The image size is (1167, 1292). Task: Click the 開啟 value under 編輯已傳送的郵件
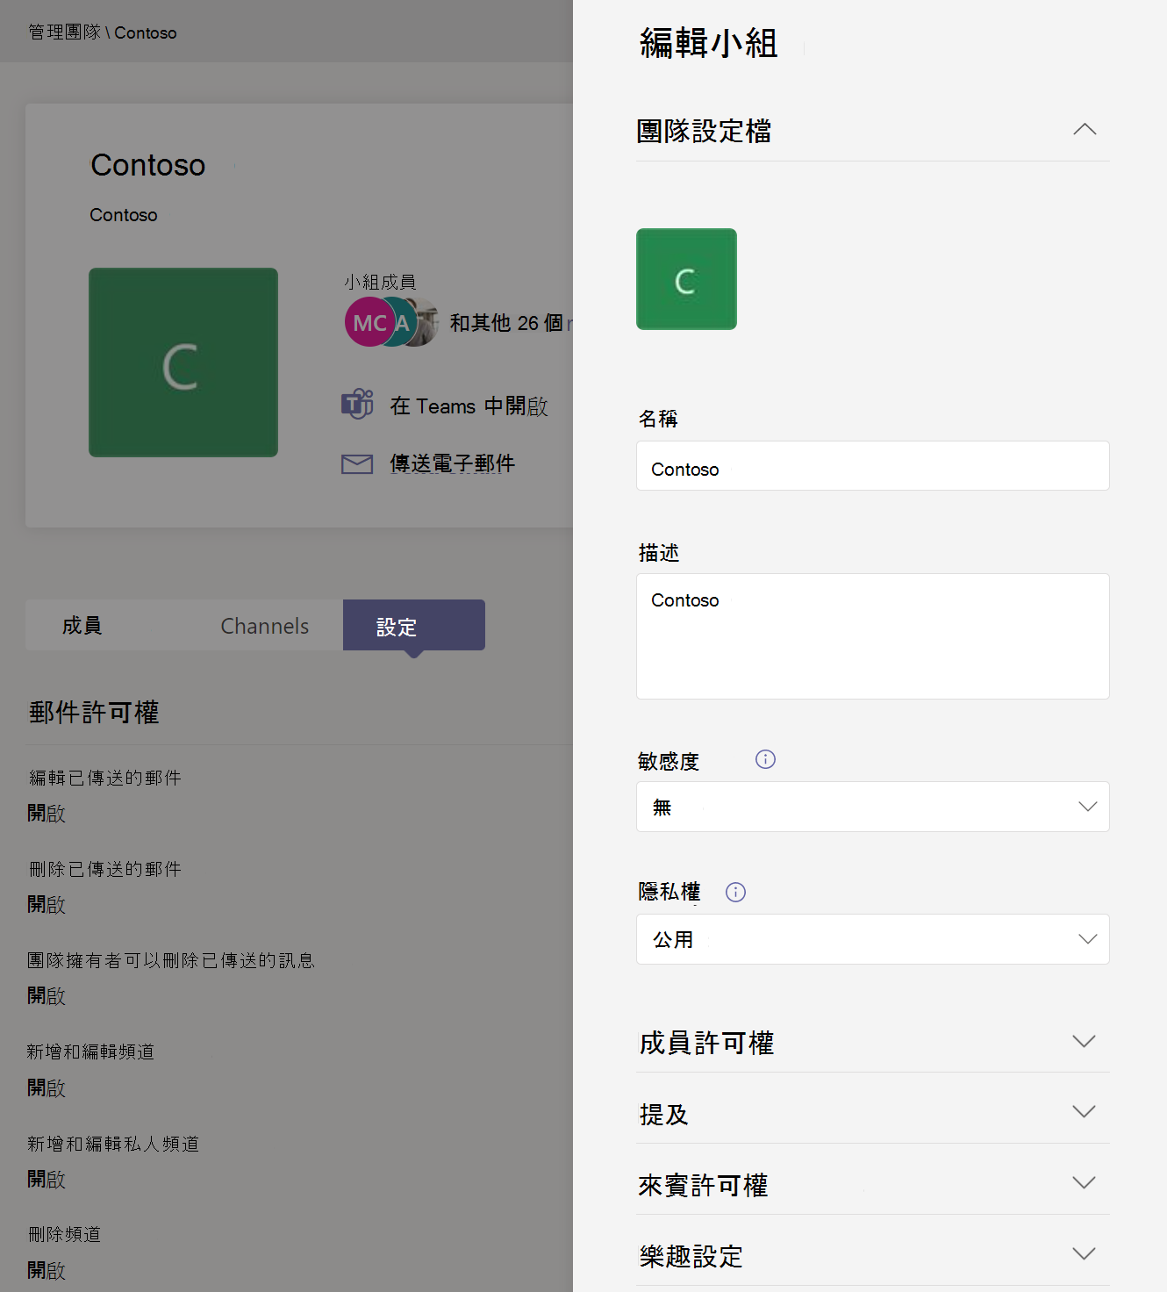point(47,814)
